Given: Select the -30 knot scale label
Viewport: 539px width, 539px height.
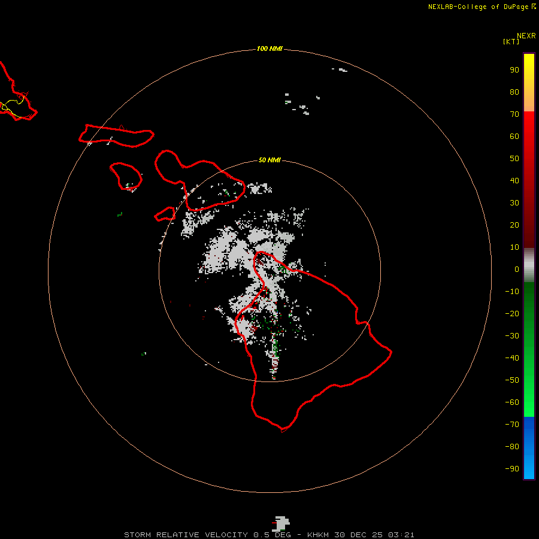Looking at the screenshot, I should click(512, 336).
